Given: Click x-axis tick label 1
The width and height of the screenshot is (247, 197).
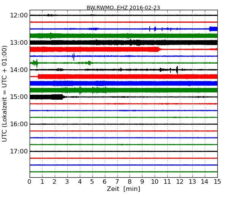Looking at the screenshot, I should (x=42, y=182).
